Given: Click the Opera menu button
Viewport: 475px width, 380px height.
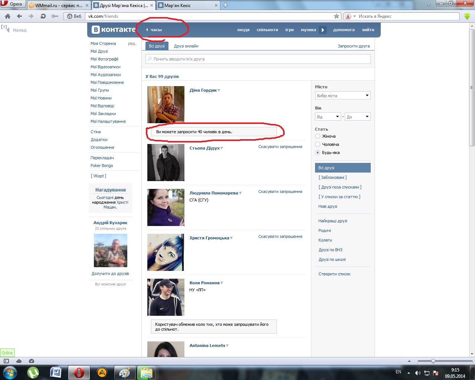Looking at the screenshot, I should [x=13, y=4].
